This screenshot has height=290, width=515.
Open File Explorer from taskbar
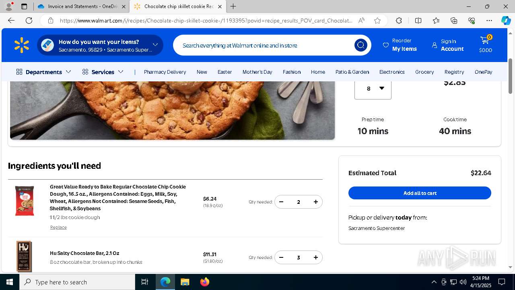pos(185,282)
